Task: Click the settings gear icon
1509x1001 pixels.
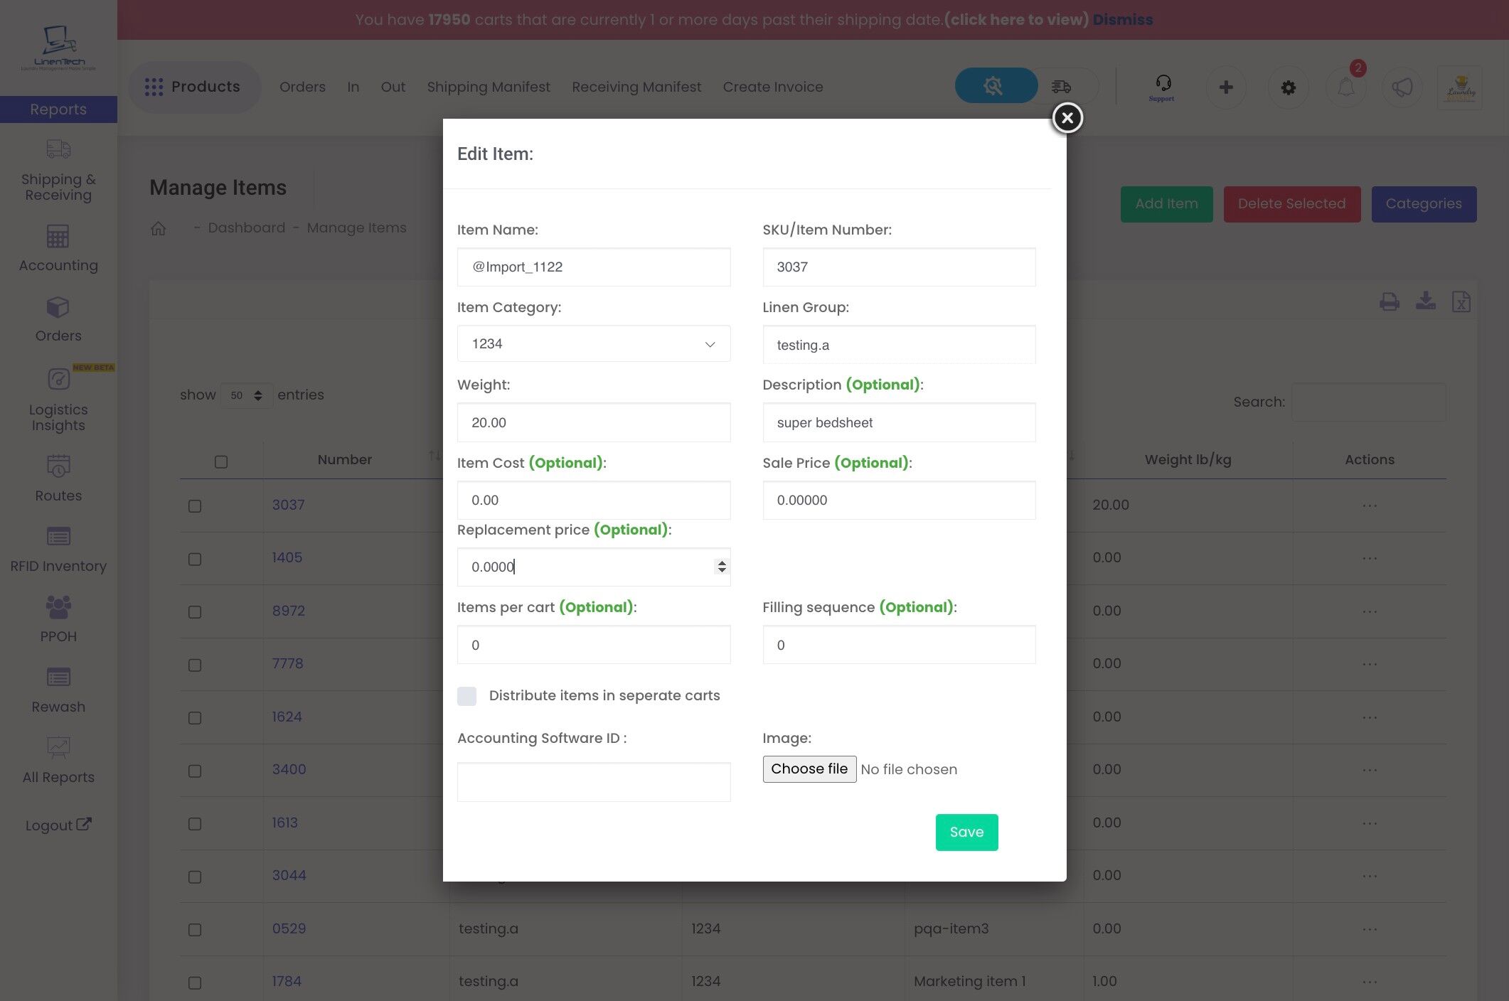Action: click(1288, 87)
